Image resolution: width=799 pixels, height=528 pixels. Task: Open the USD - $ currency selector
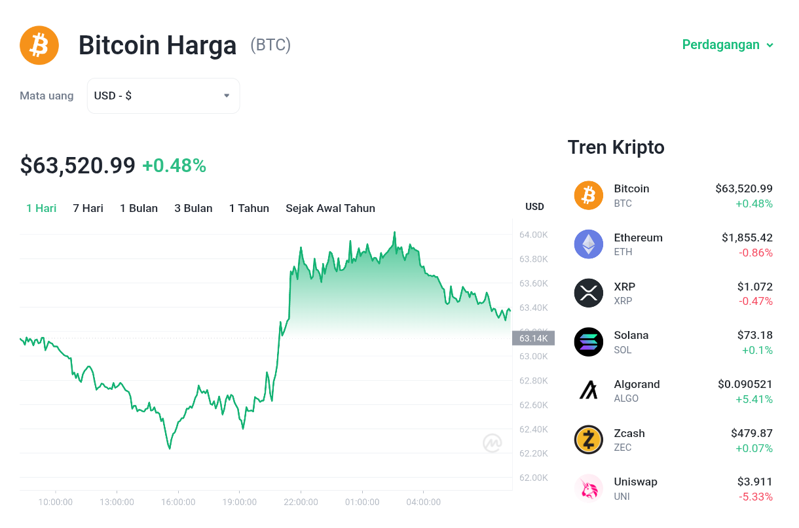(163, 96)
